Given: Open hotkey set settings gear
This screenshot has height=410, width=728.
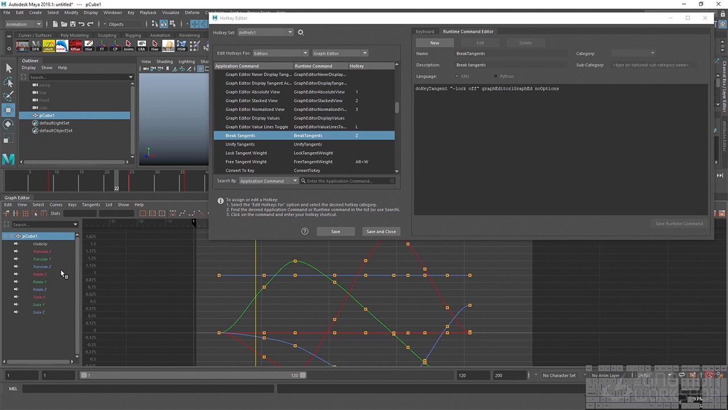Looking at the screenshot, I should click(301, 32).
